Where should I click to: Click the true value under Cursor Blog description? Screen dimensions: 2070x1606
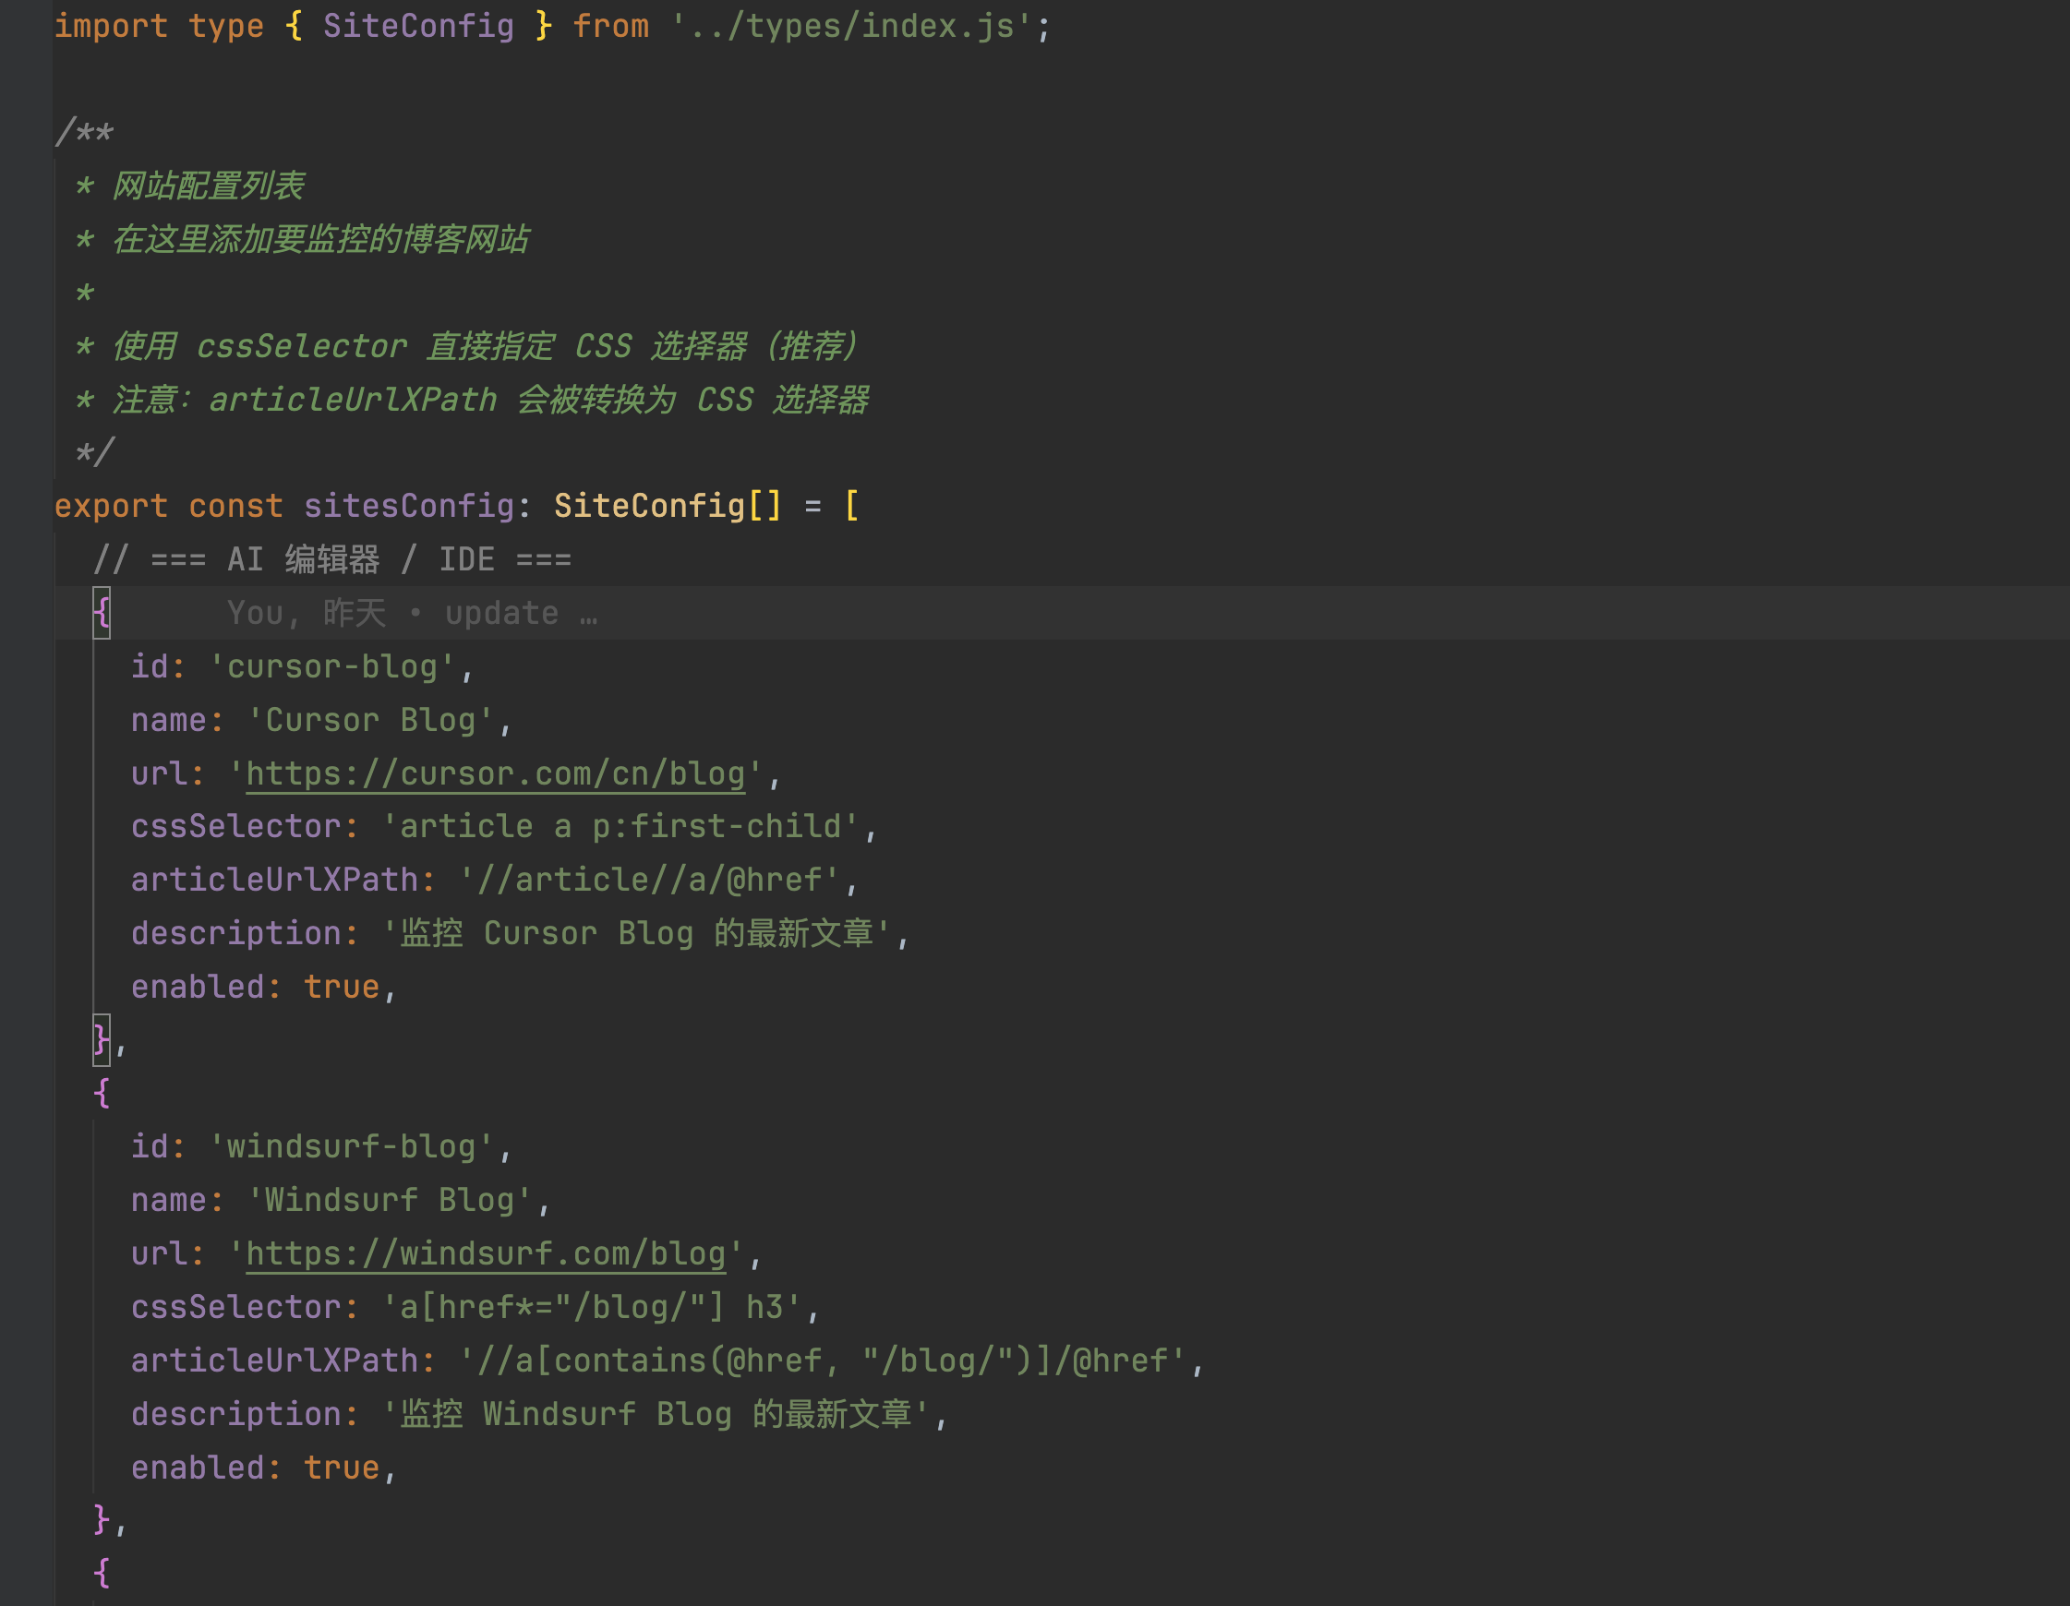pyautogui.click(x=342, y=988)
